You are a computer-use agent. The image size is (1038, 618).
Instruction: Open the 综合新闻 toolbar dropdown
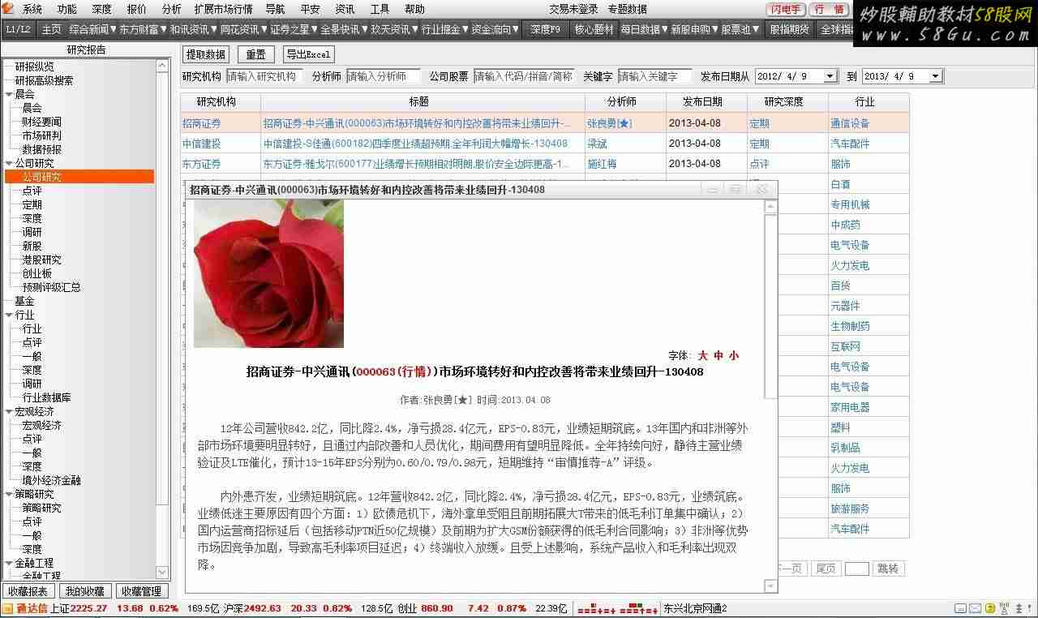point(92,29)
